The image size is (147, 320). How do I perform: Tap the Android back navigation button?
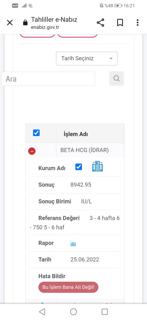[x=42, y=312]
